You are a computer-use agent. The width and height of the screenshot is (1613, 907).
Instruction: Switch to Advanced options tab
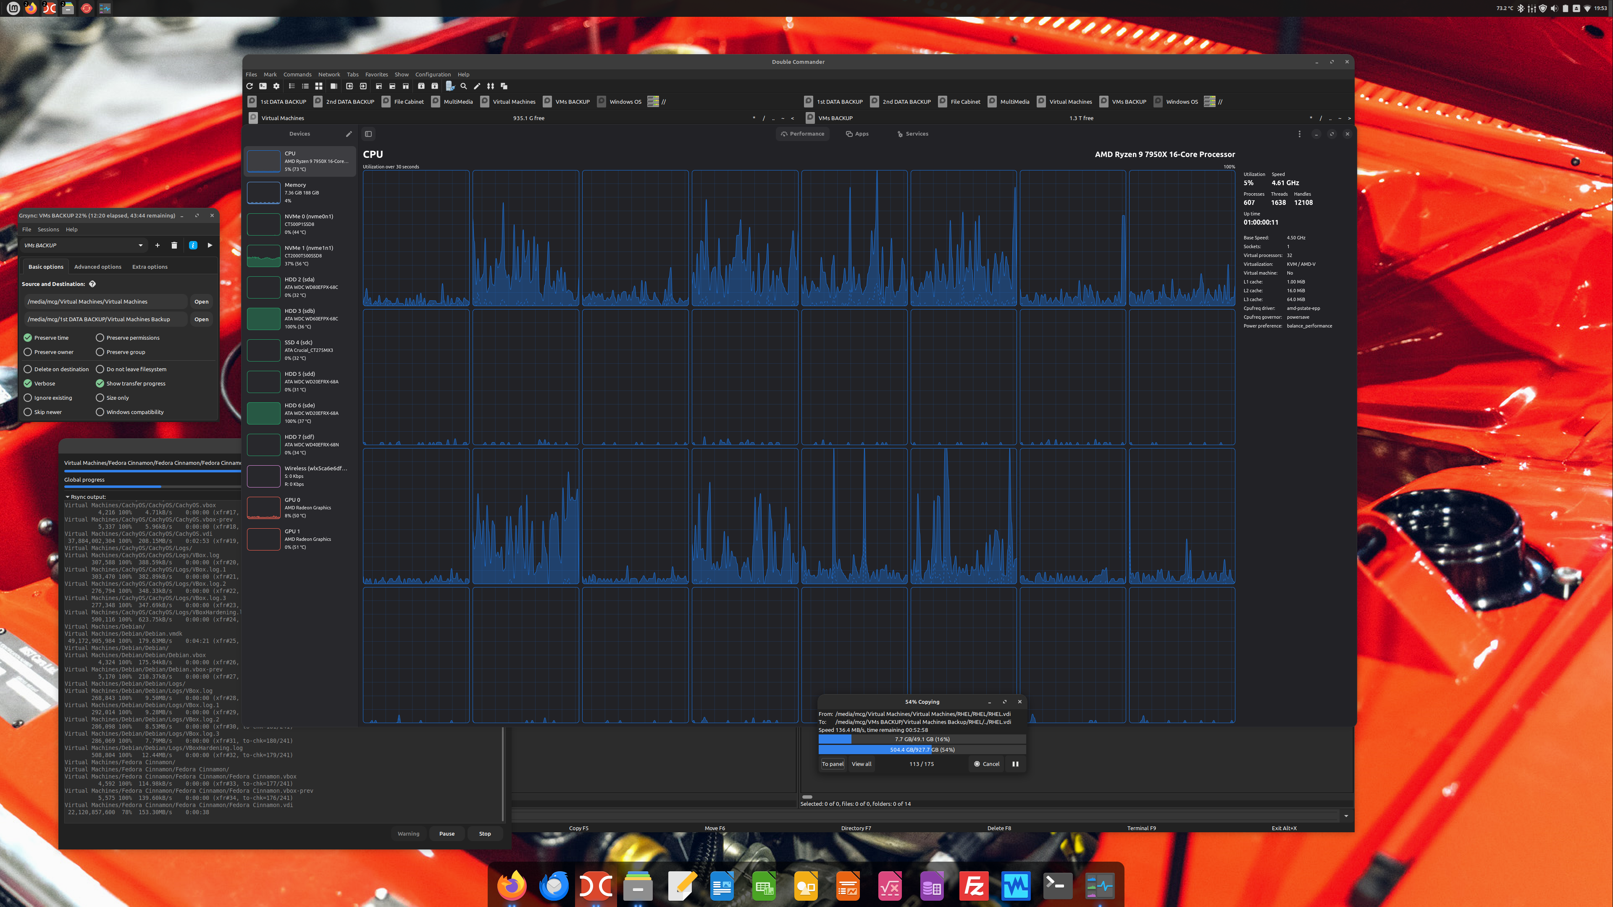pyautogui.click(x=98, y=267)
